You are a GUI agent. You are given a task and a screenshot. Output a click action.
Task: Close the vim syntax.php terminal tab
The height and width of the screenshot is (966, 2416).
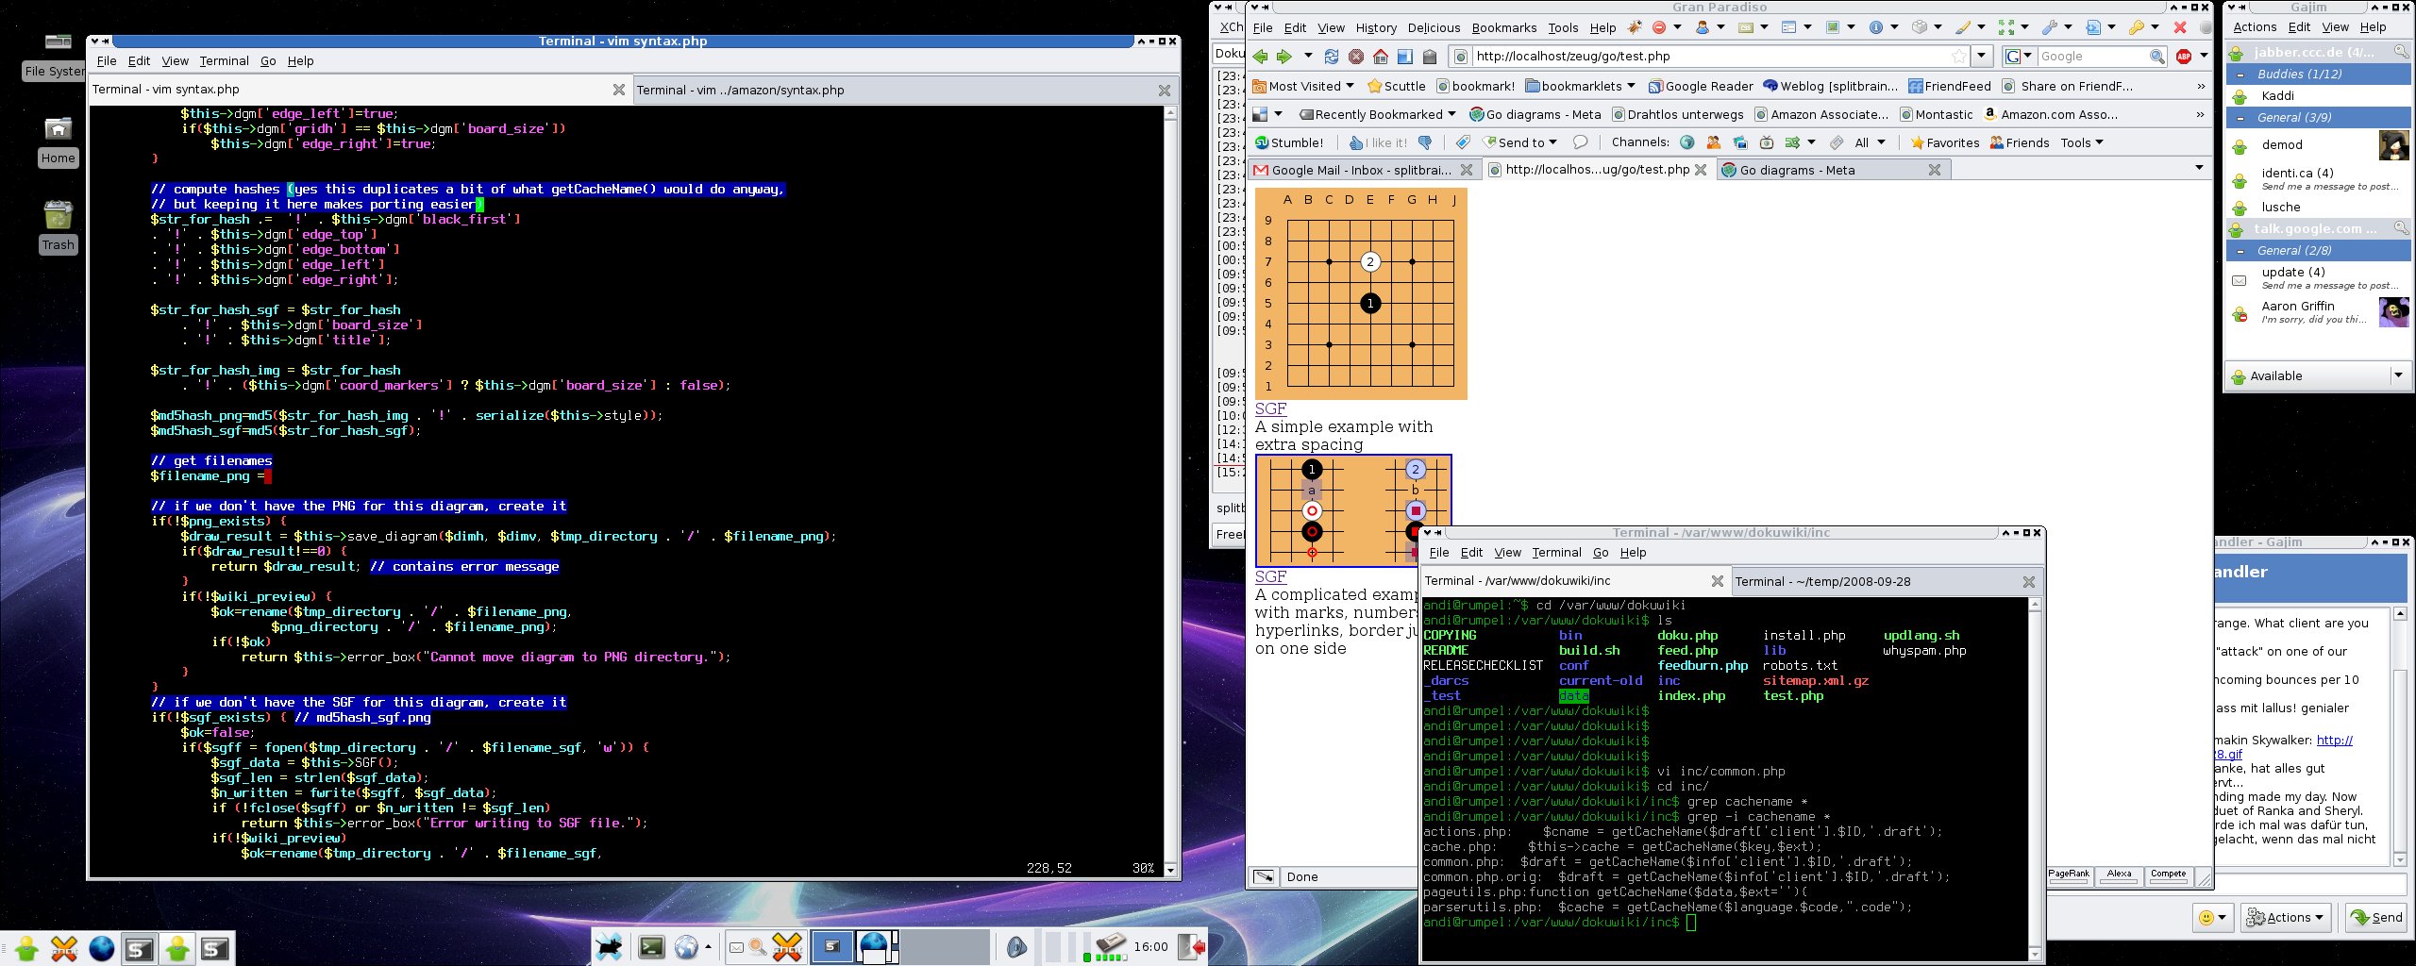(619, 90)
